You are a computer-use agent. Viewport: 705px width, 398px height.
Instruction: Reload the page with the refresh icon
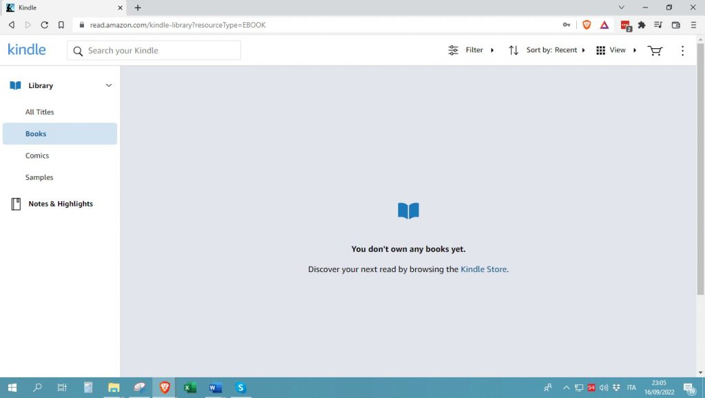coord(44,25)
